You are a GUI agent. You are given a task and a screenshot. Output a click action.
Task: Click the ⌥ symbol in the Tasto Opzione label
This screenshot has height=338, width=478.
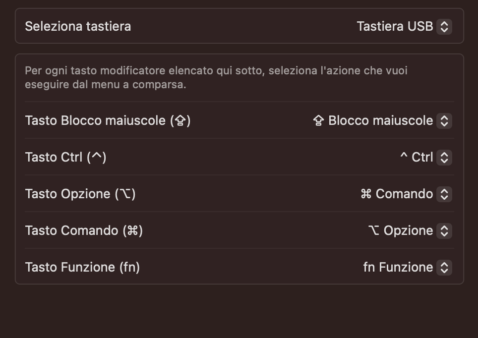pyautogui.click(x=125, y=194)
